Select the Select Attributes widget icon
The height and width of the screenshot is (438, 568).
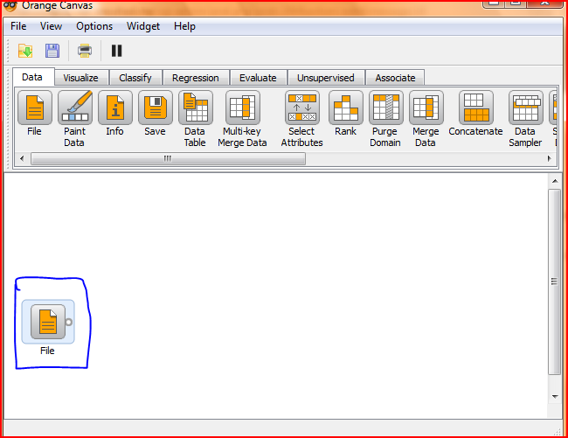pos(302,108)
